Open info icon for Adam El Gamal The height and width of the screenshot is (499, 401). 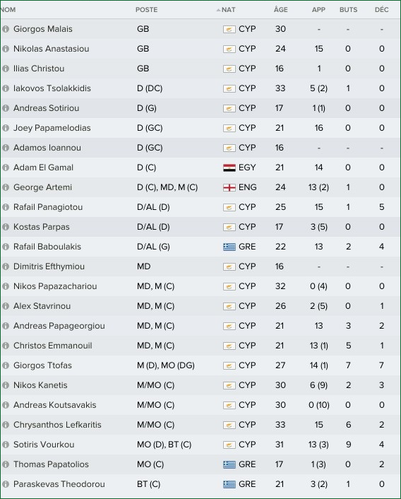6,168
